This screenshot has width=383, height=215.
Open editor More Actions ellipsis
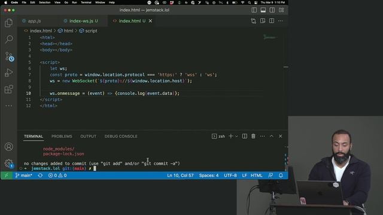click(281, 21)
